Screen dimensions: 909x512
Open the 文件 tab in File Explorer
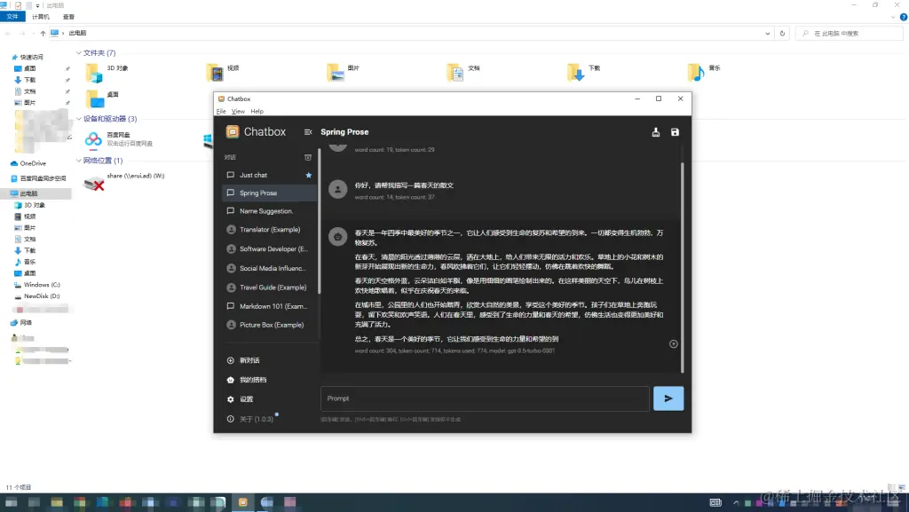click(12, 17)
